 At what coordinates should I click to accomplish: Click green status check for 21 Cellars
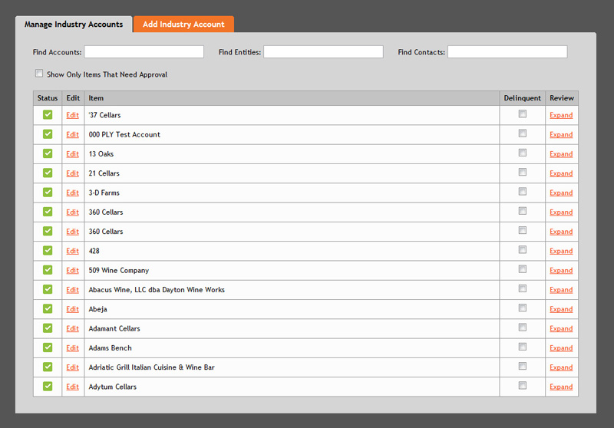click(x=48, y=173)
